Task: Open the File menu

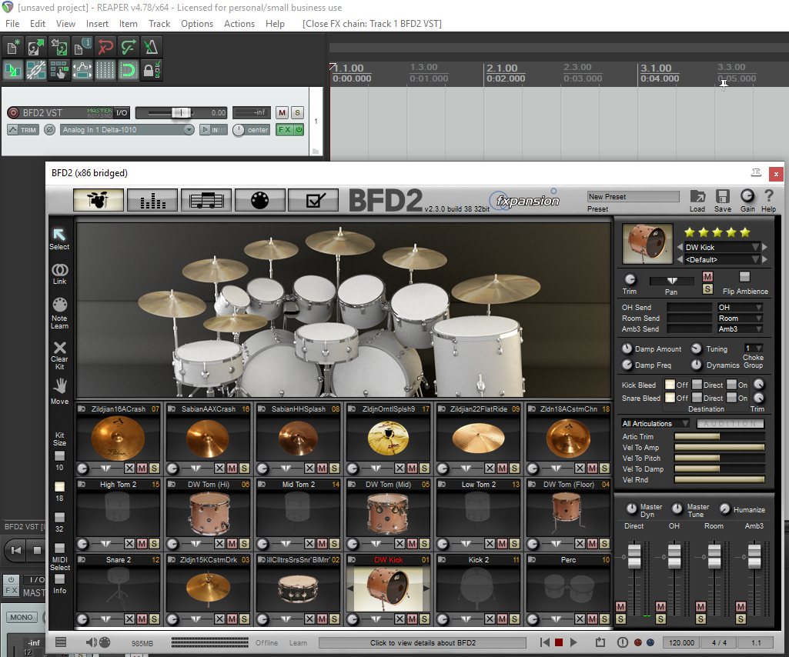Action: pyautogui.click(x=12, y=24)
